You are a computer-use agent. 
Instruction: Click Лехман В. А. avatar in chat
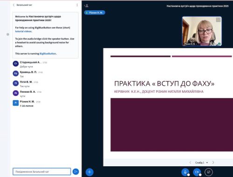click(16, 93)
